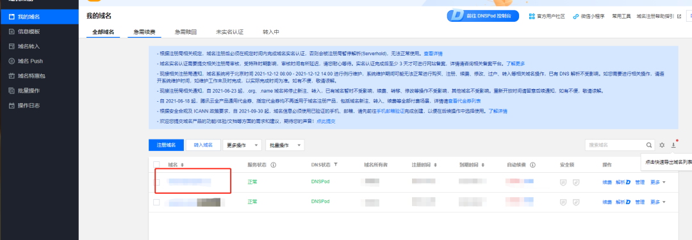Click 解析 DNSPod icon in first row

[628, 182]
